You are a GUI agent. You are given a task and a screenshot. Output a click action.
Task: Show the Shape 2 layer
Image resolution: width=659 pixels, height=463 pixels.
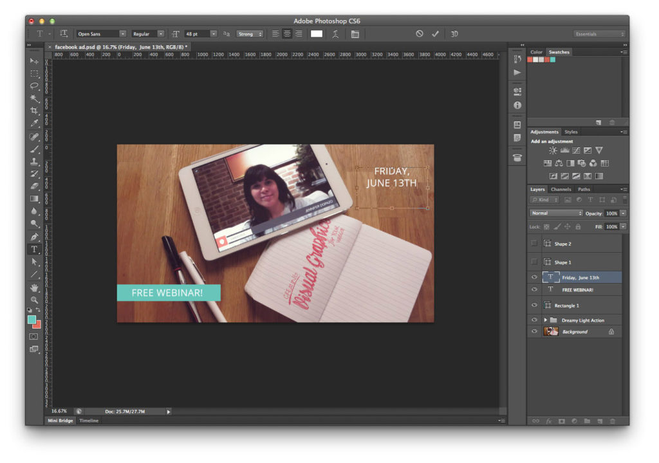coord(534,244)
